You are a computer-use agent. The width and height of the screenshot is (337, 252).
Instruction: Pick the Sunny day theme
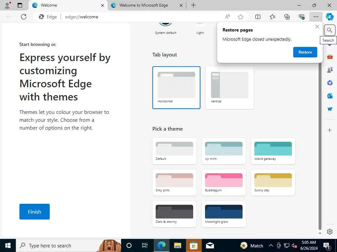click(x=273, y=182)
